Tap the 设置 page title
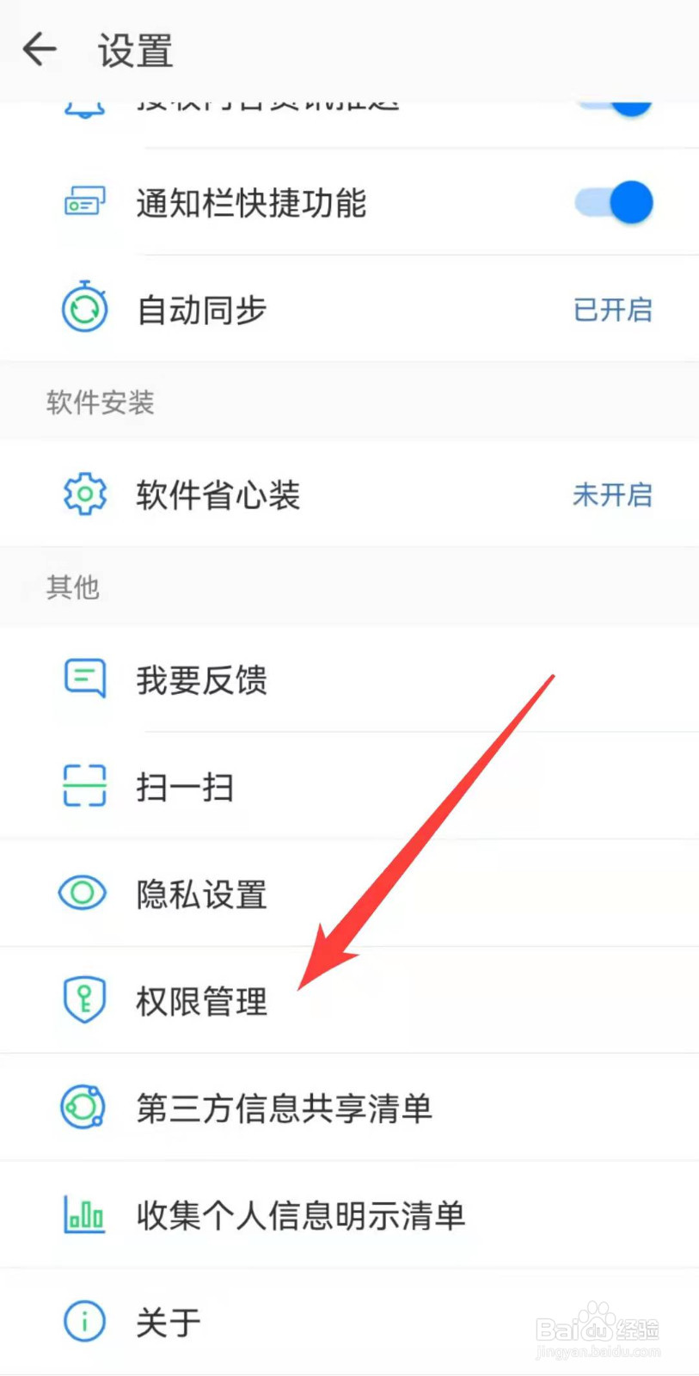The height and width of the screenshot is (1376, 699). tap(135, 51)
